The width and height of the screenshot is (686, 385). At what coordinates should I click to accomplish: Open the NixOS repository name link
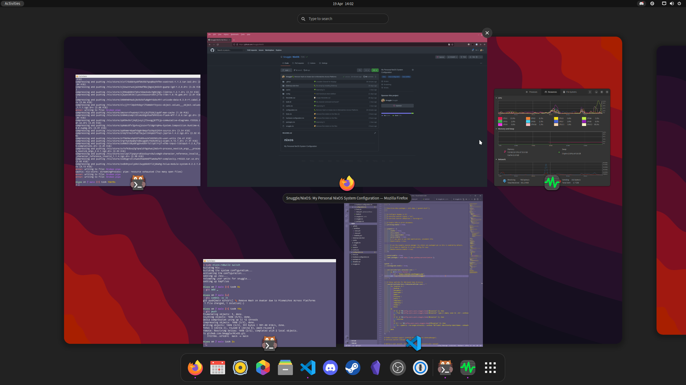(x=296, y=57)
